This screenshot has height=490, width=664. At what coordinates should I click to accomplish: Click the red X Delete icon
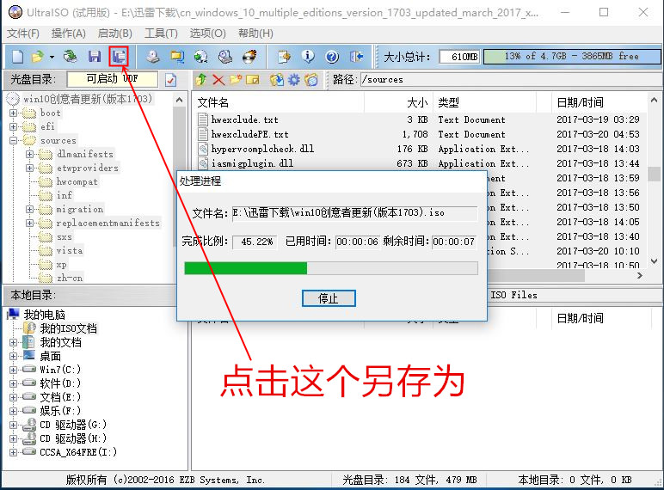pyautogui.click(x=218, y=80)
